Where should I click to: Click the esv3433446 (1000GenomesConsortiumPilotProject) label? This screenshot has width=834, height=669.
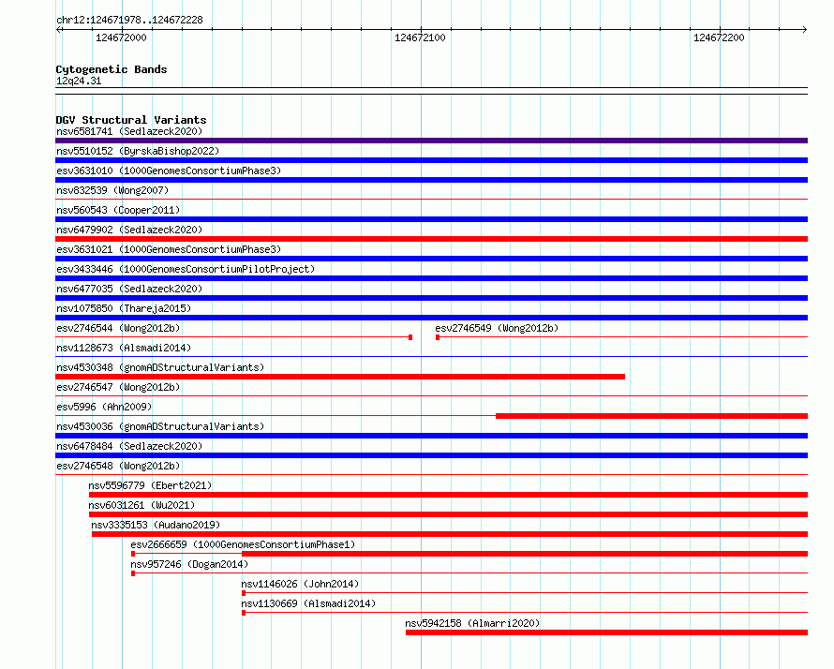(186, 269)
